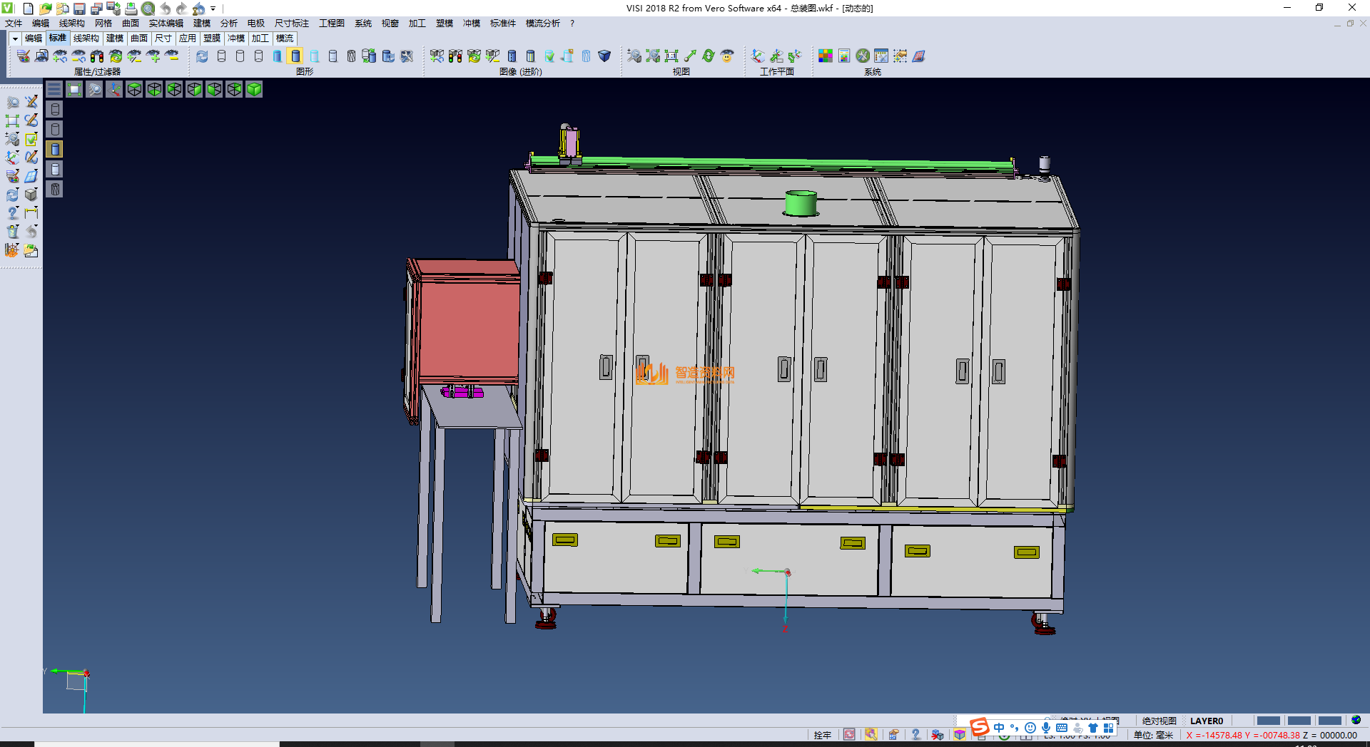Click the LAYER0 label in status bar
This screenshot has height=747, width=1370.
pos(1206,721)
